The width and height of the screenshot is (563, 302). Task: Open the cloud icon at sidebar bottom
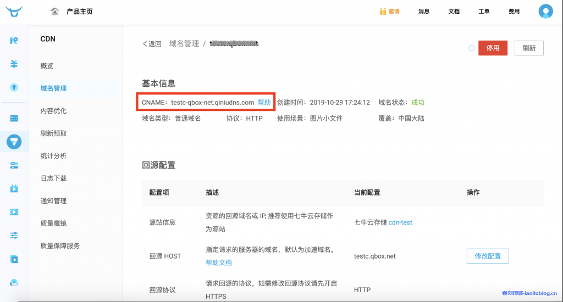(x=14, y=282)
